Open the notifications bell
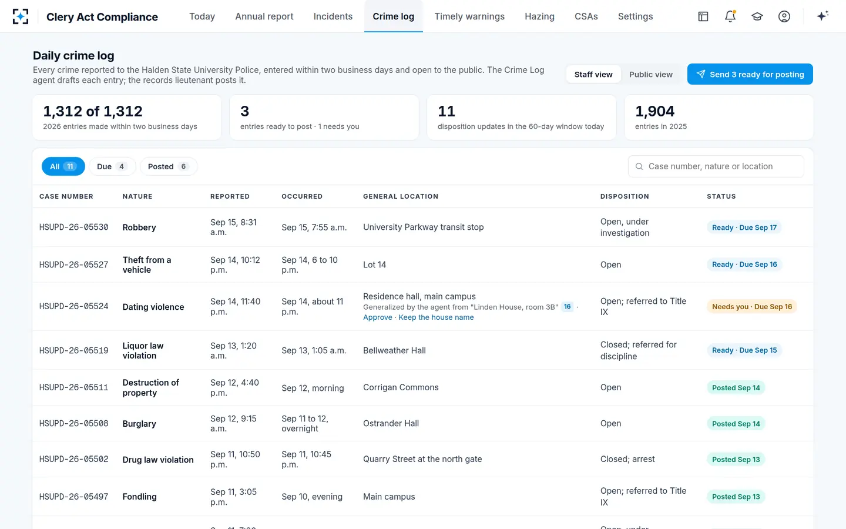This screenshot has height=529, width=846. click(x=730, y=16)
